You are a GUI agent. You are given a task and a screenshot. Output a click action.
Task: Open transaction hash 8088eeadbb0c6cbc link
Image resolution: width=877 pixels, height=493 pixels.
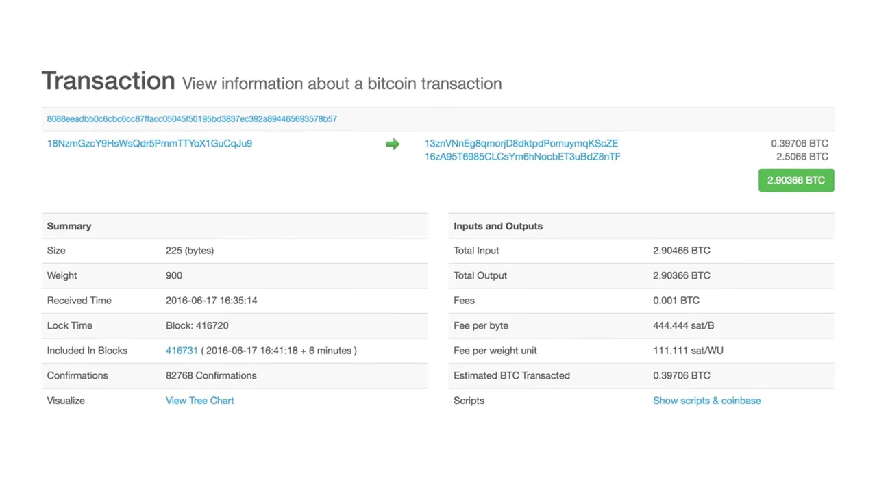click(192, 119)
